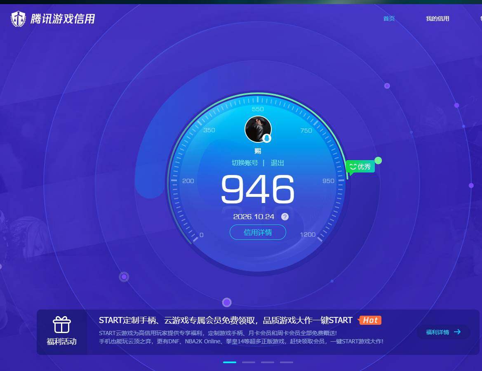The image size is (482, 371).
Task: Click the credit score 946
Action: coord(258,189)
